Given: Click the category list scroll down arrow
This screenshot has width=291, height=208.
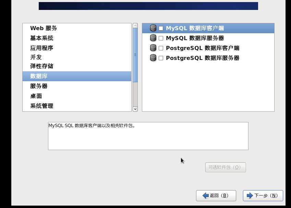Looking at the screenshot, I should point(135,109).
